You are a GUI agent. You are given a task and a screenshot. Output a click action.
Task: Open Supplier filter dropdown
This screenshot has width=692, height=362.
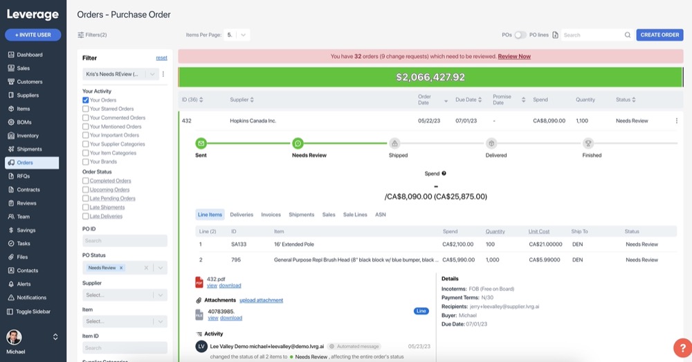[x=125, y=295]
